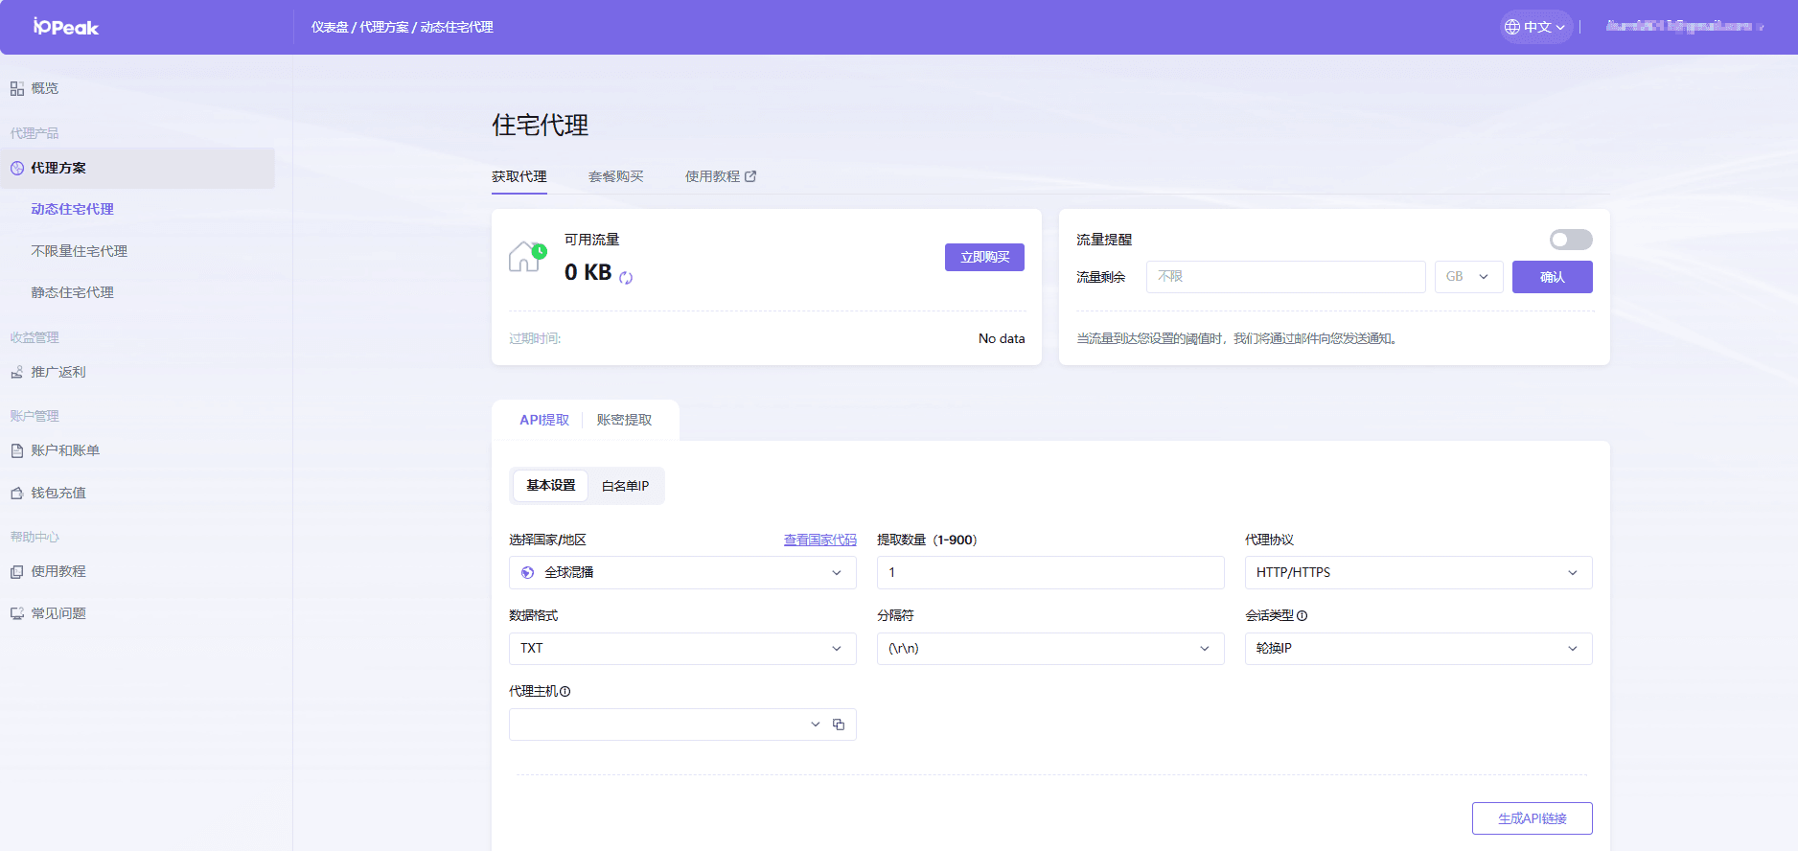Open 概览 overview from the sidebar
This screenshot has height=851, width=1798.
coord(44,88)
